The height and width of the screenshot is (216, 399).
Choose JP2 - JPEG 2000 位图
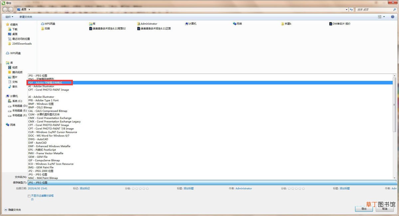coord(210,171)
